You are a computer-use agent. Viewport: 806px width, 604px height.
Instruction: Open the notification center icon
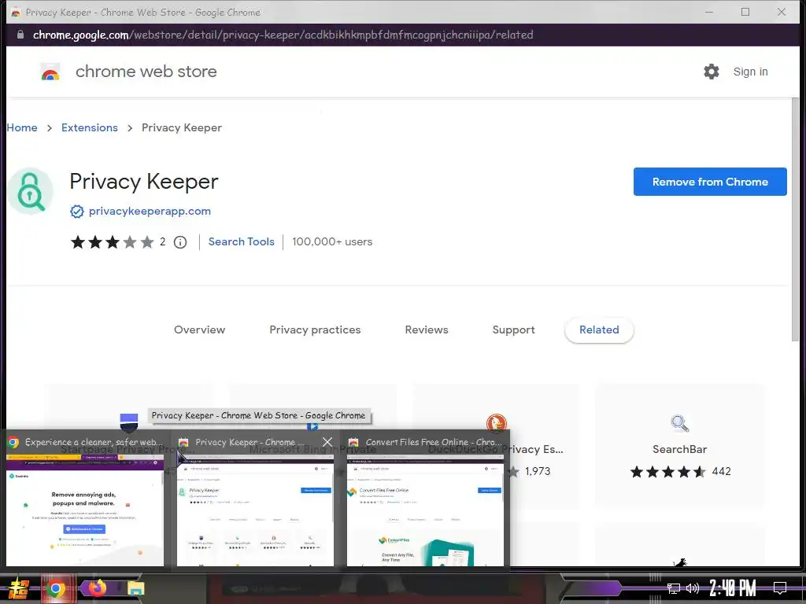(x=780, y=588)
